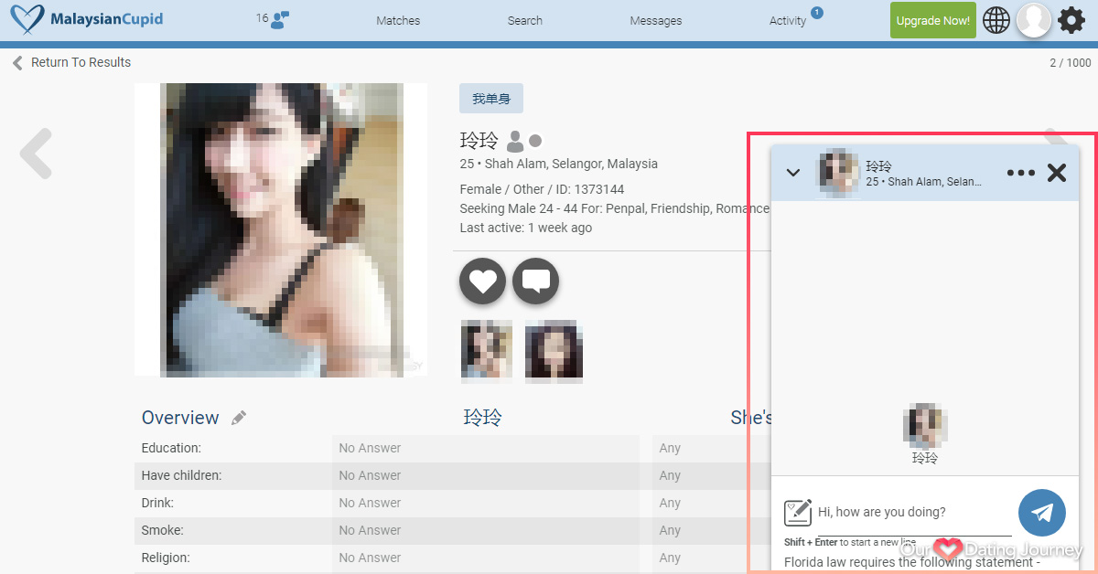Image resolution: width=1098 pixels, height=574 pixels.
Task: Open chat options three-dot menu
Action: click(1020, 173)
